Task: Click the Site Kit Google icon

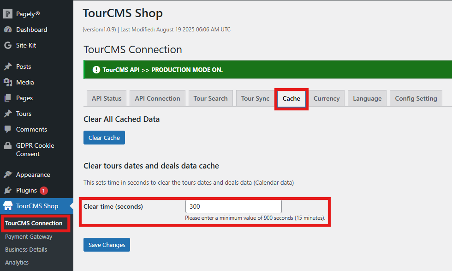Action: click(8, 45)
